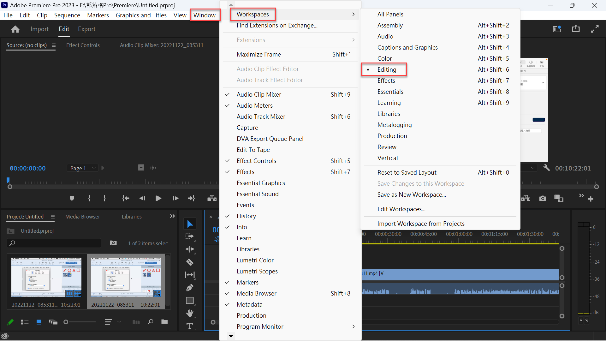This screenshot has height=341, width=606.
Task: Select the Razor tool
Action: click(190, 262)
